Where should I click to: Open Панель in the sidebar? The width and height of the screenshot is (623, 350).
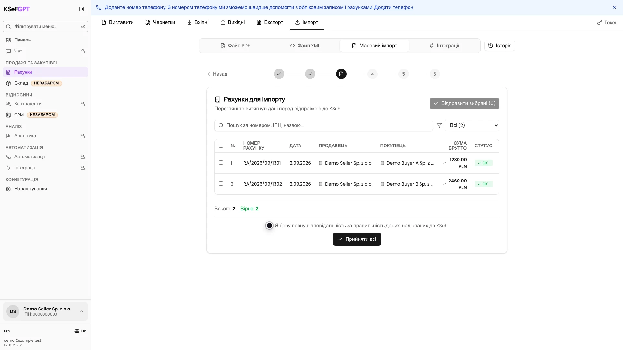[45, 40]
